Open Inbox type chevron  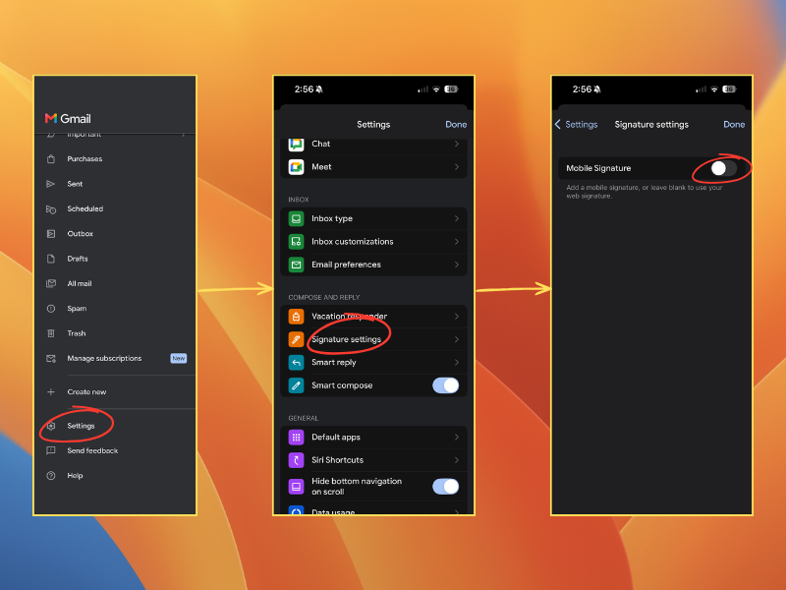coord(457,218)
